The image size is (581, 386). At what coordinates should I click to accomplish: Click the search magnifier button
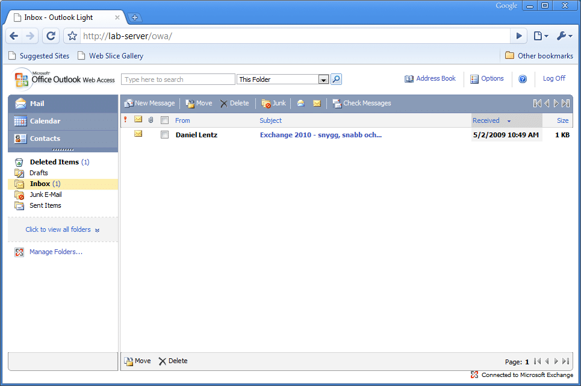(x=336, y=79)
